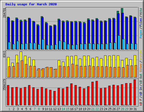Click the cyan pages bar for day 9

(43, 44)
